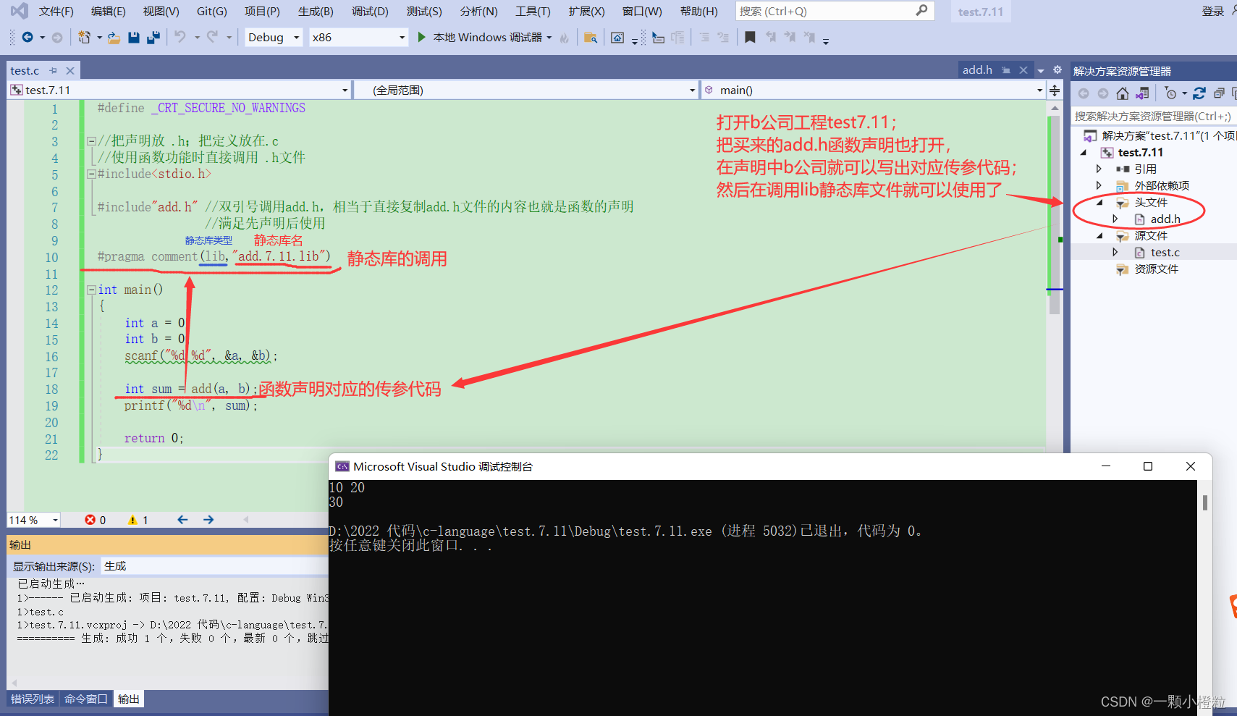Click the Solution Explorer refresh icon
Image resolution: width=1237 pixels, height=716 pixels.
tap(1199, 93)
